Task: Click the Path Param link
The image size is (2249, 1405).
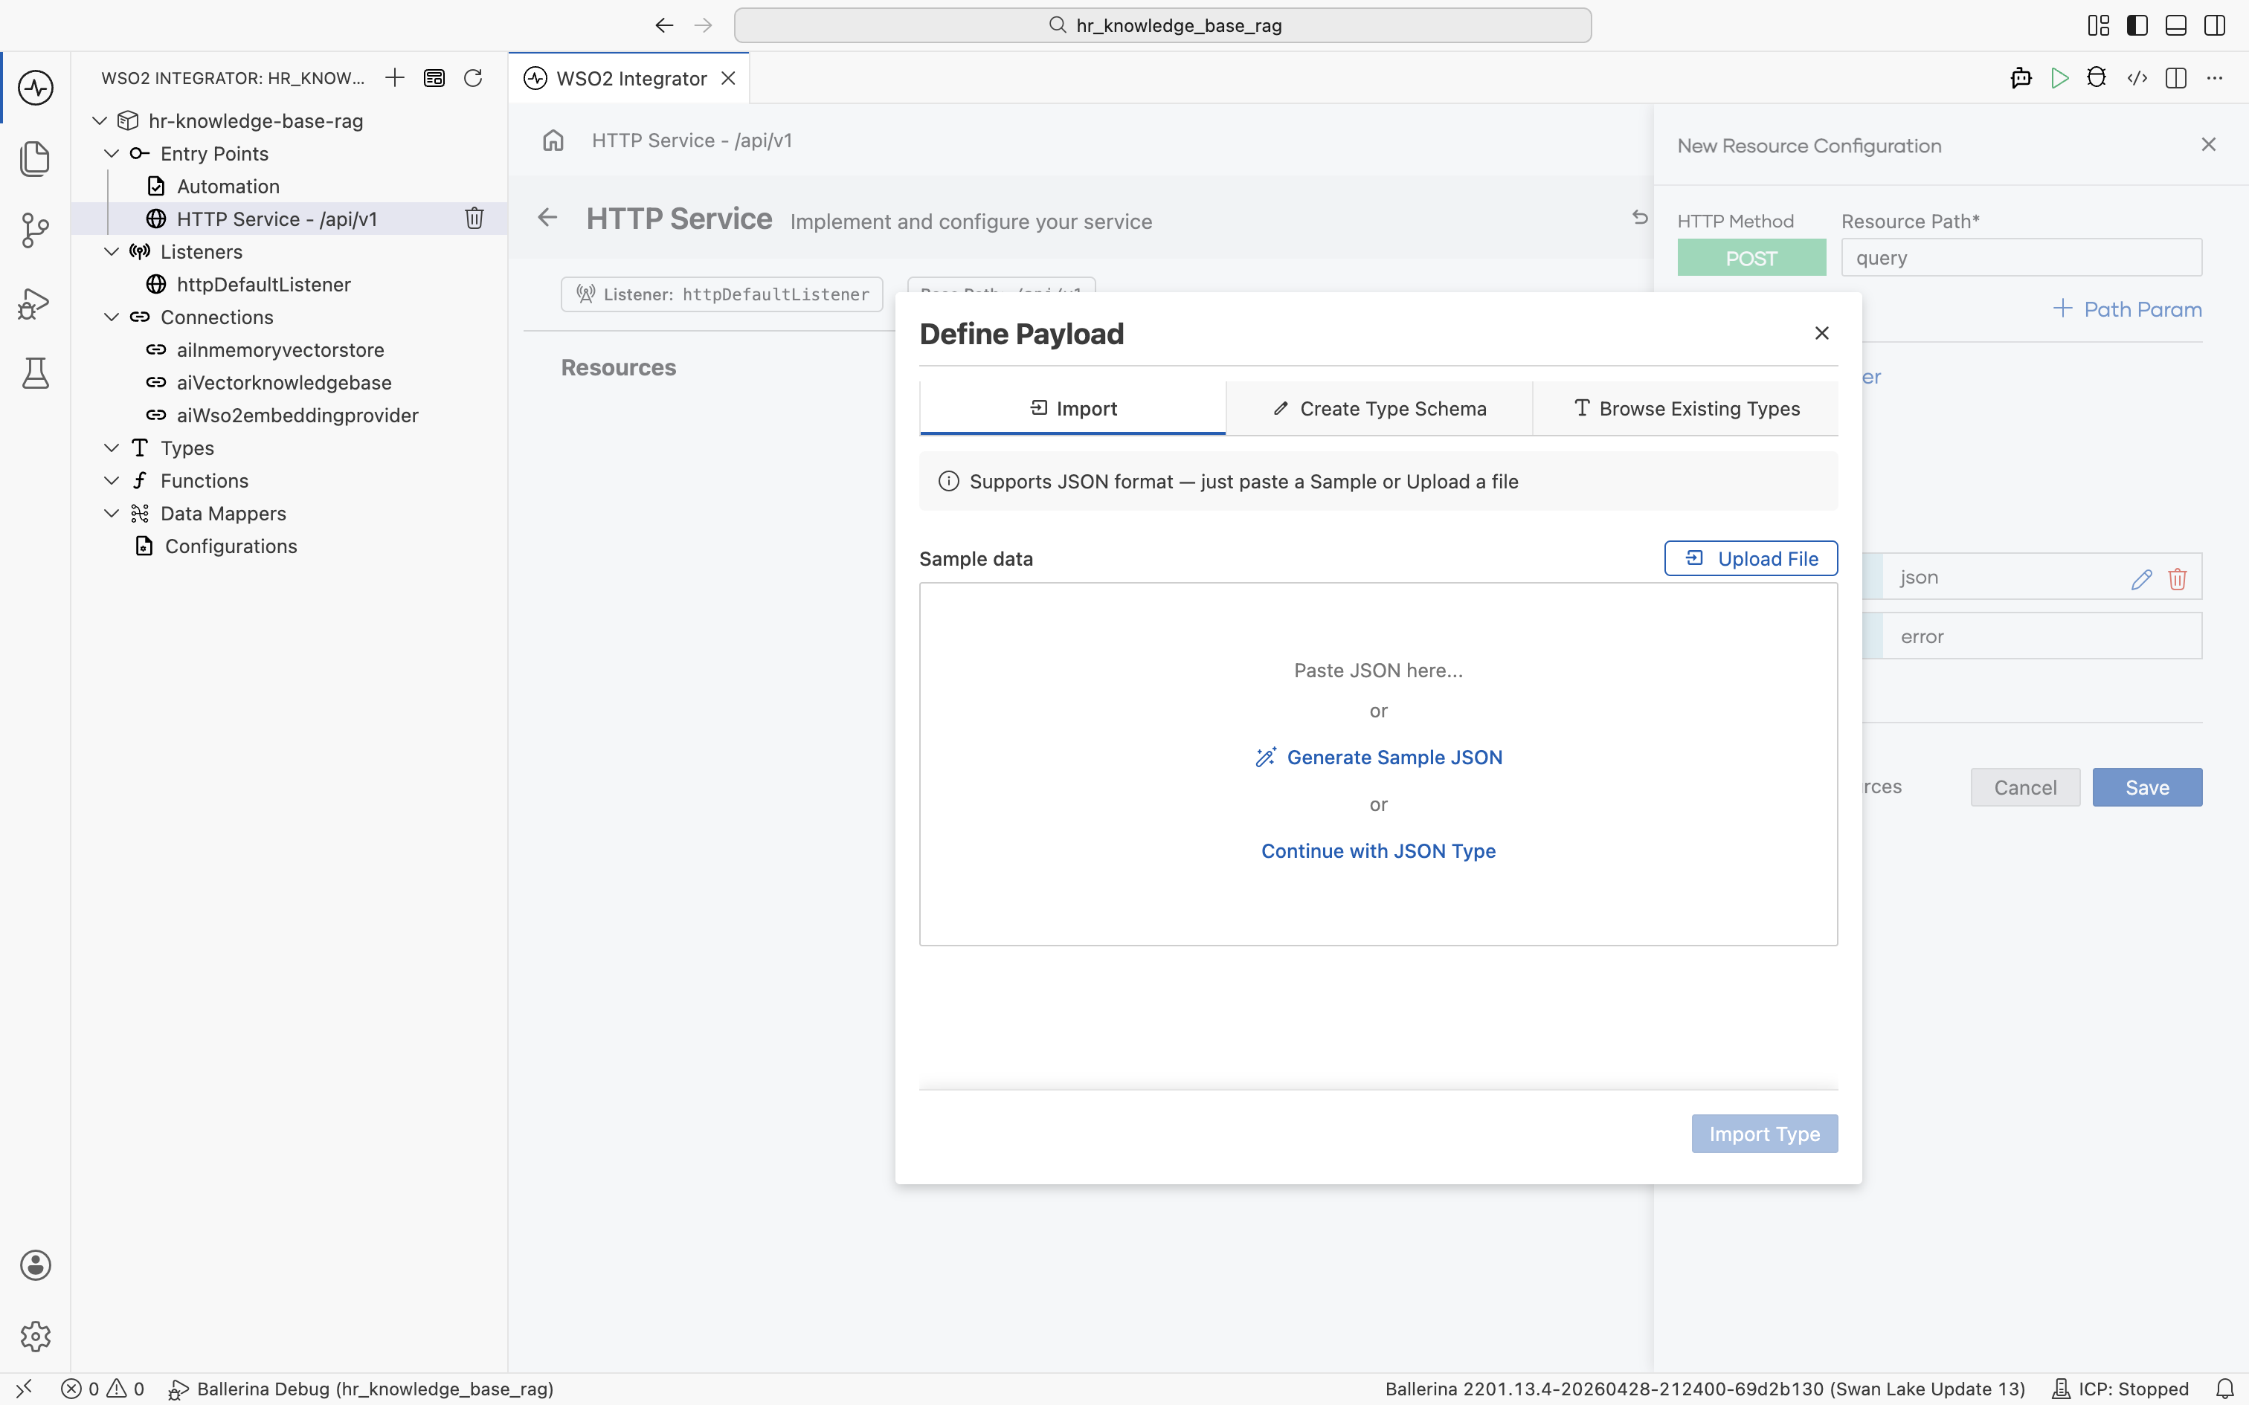Action: click(2126, 309)
